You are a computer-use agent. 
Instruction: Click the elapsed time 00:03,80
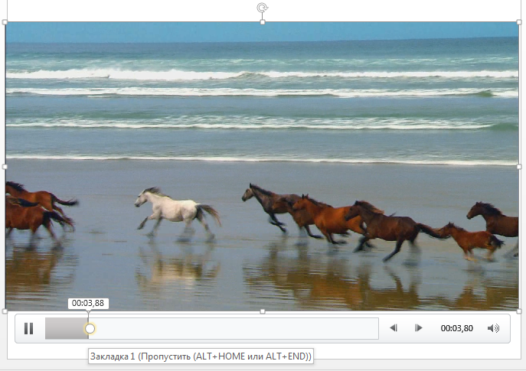coord(456,328)
